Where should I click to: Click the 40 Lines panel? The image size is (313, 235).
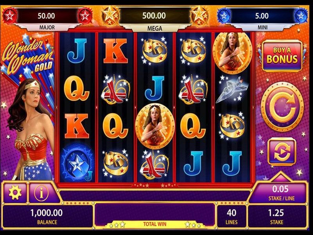click(231, 216)
